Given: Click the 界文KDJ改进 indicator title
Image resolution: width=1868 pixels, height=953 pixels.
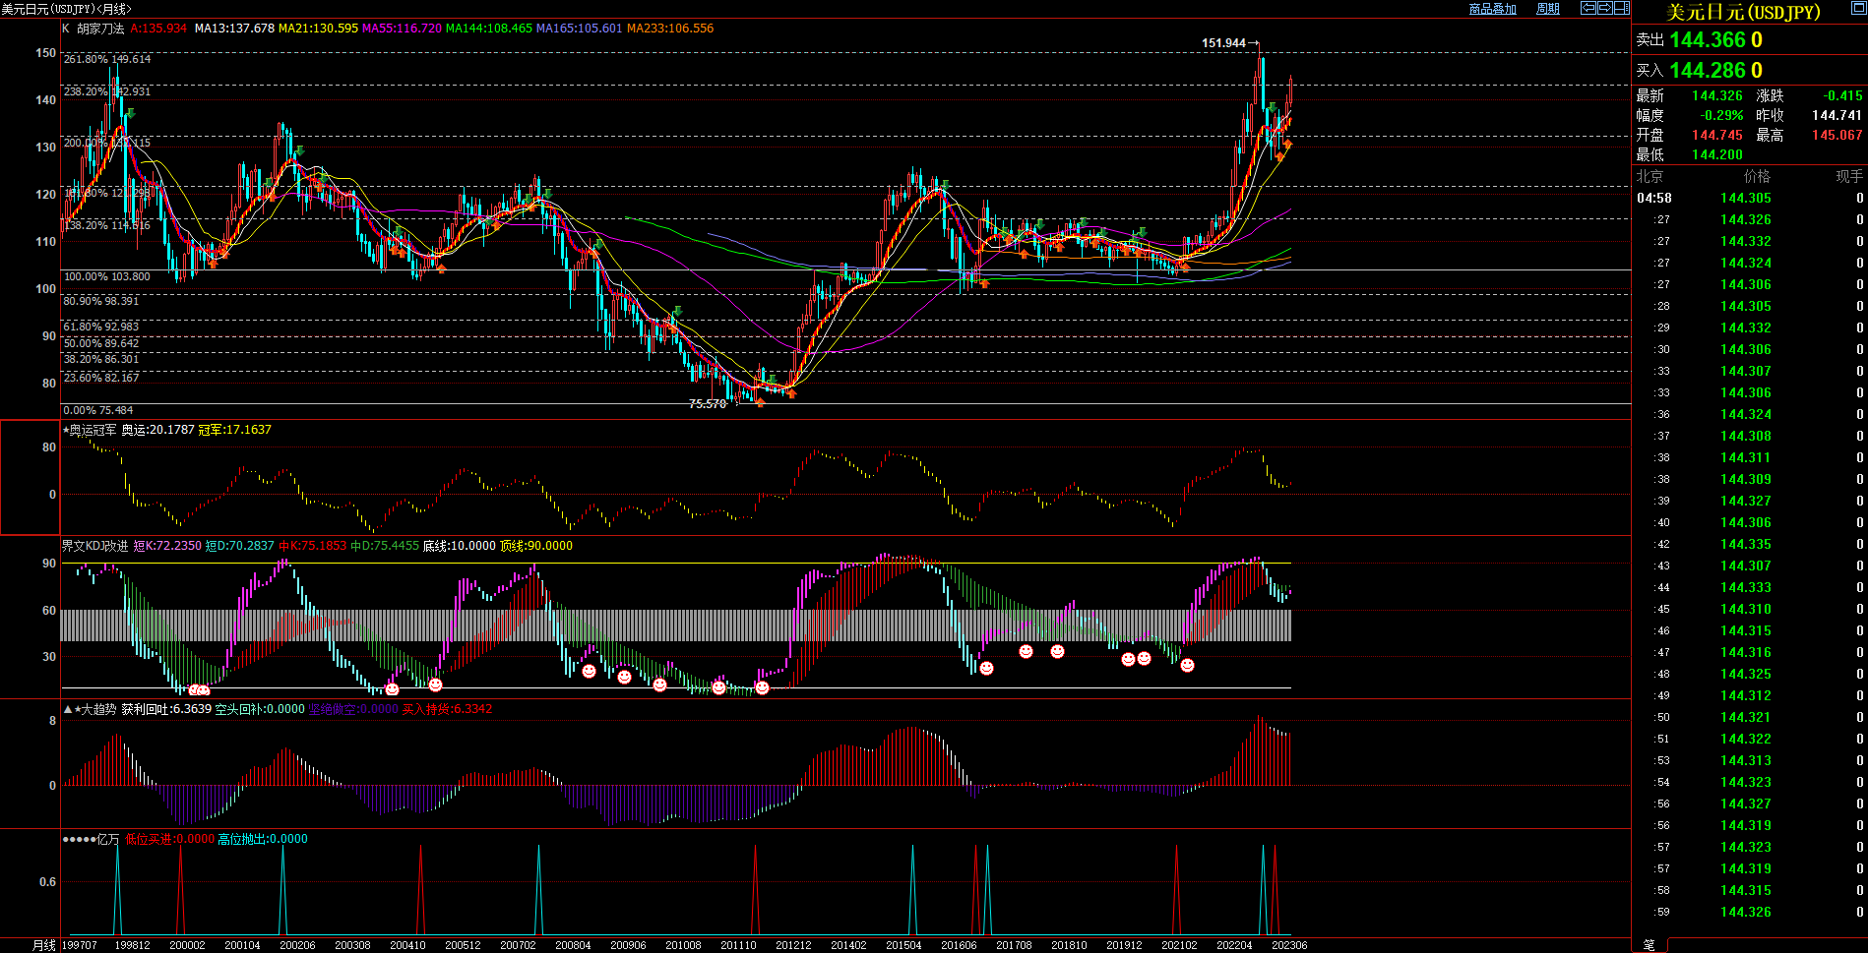Looking at the screenshot, I should click(x=95, y=546).
